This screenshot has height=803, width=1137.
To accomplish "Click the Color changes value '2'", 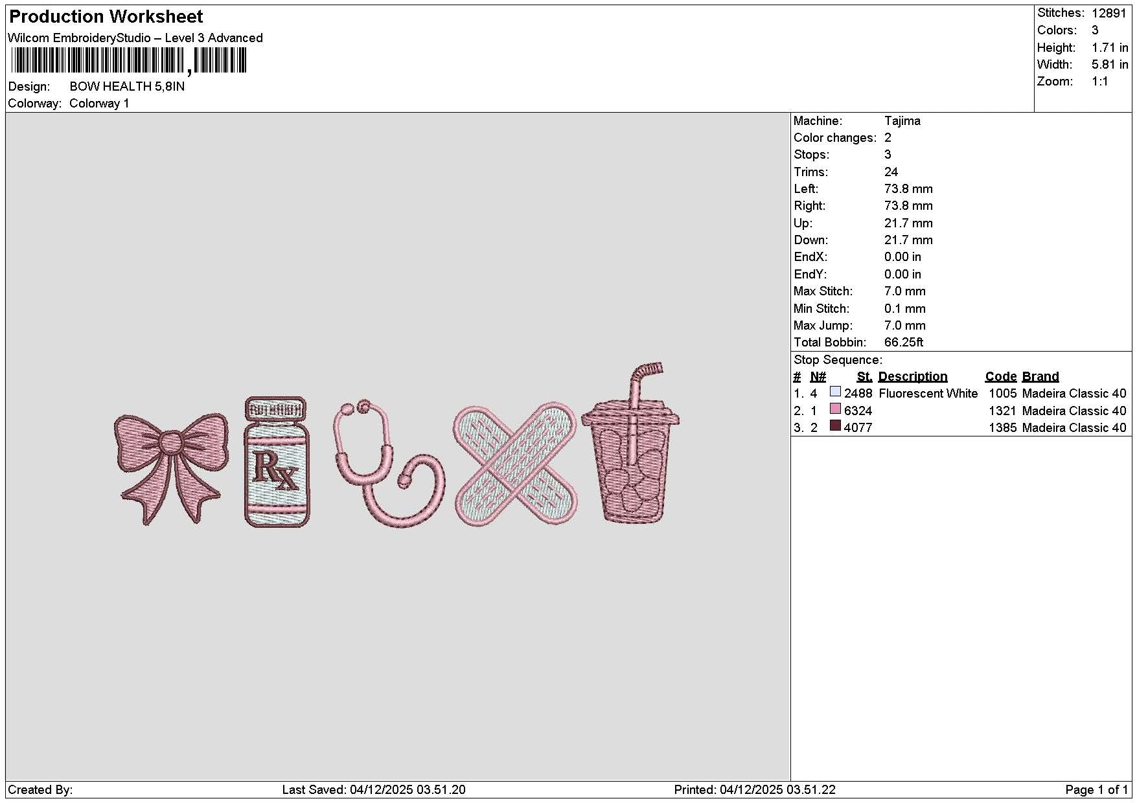I will tap(888, 138).
